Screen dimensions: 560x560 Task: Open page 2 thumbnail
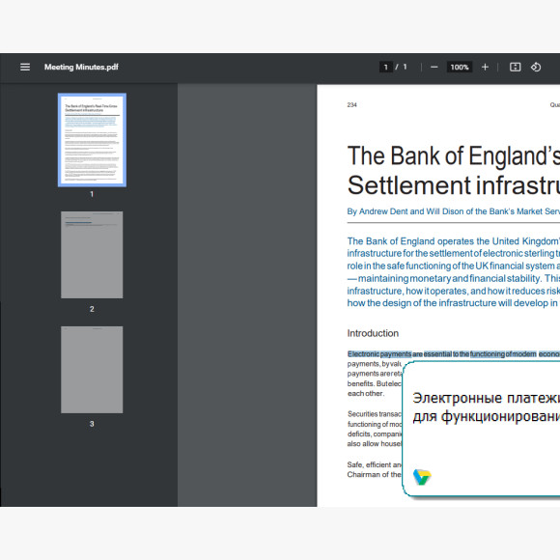[92, 255]
